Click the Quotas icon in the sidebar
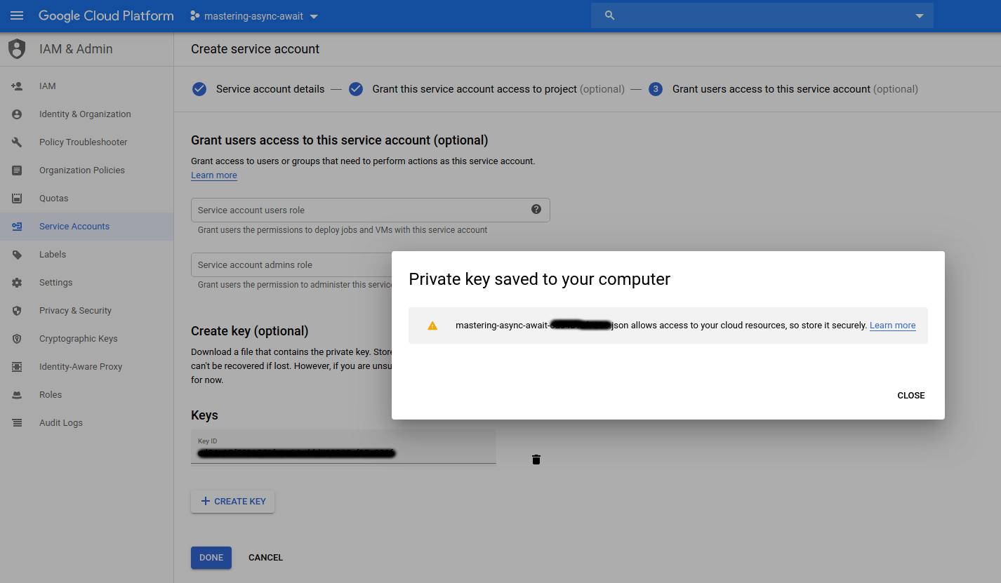 click(x=17, y=199)
